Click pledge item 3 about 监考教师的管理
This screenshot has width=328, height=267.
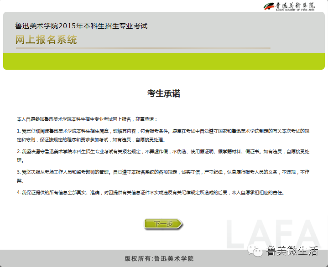click(163, 176)
